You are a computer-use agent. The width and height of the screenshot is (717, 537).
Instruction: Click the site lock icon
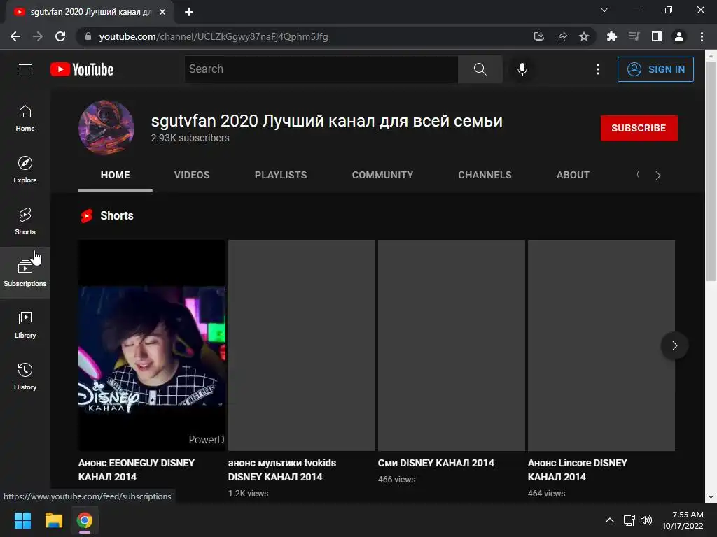[x=88, y=36]
